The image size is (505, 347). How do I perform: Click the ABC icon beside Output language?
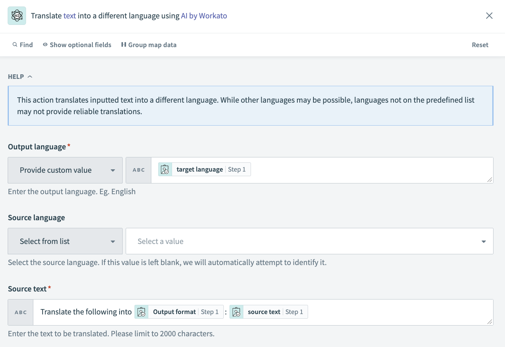[x=139, y=170]
